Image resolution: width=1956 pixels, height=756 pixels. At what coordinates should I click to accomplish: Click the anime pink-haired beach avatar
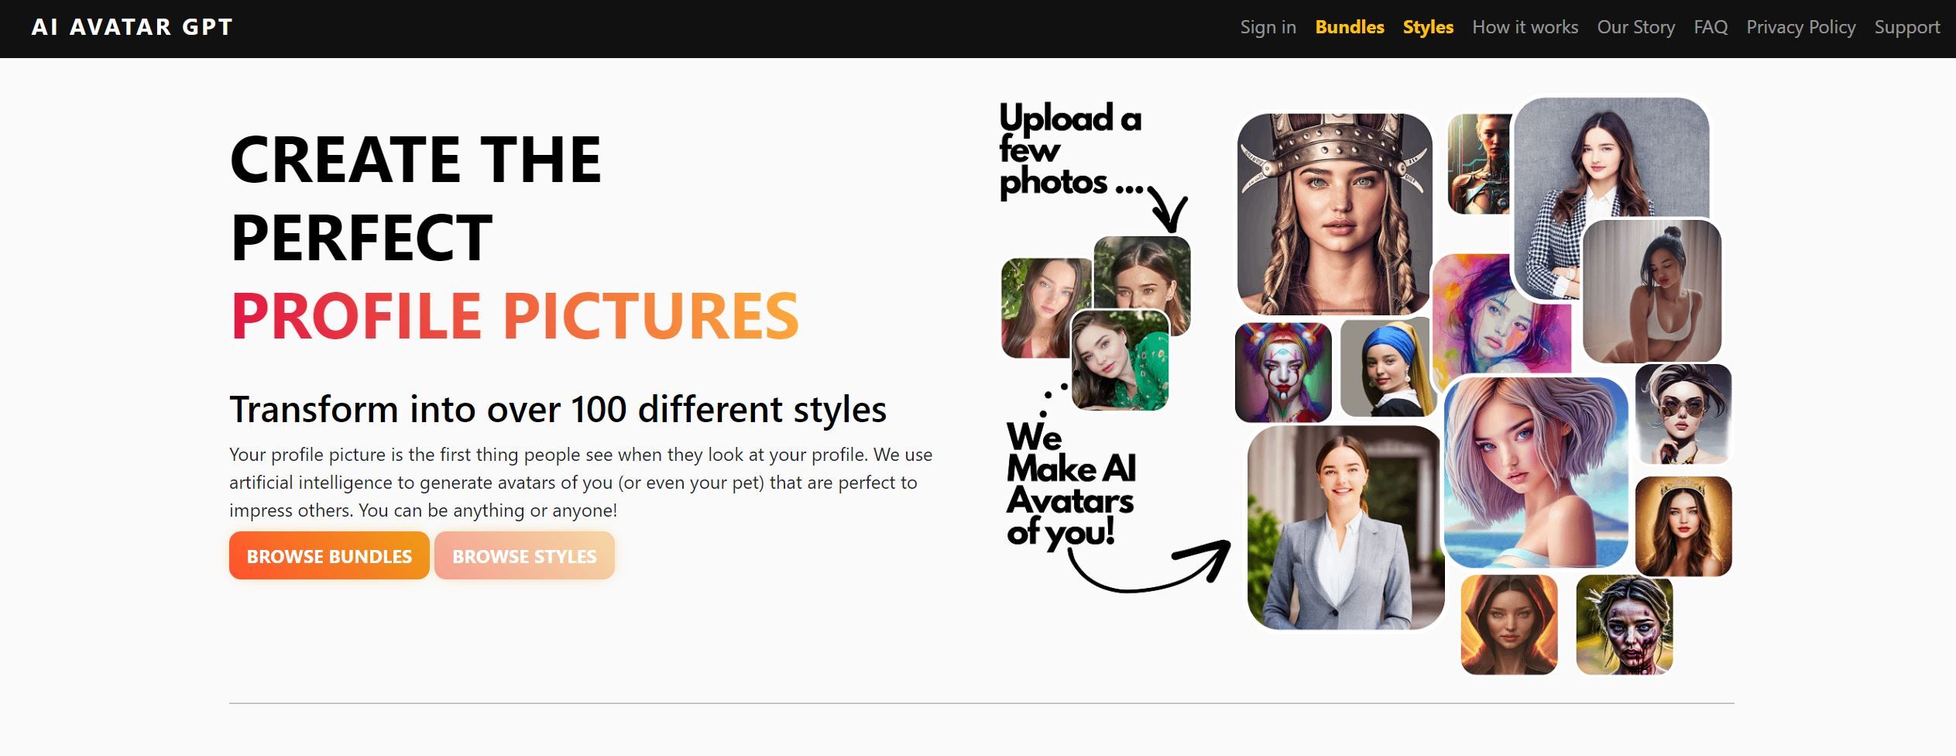(1536, 472)
